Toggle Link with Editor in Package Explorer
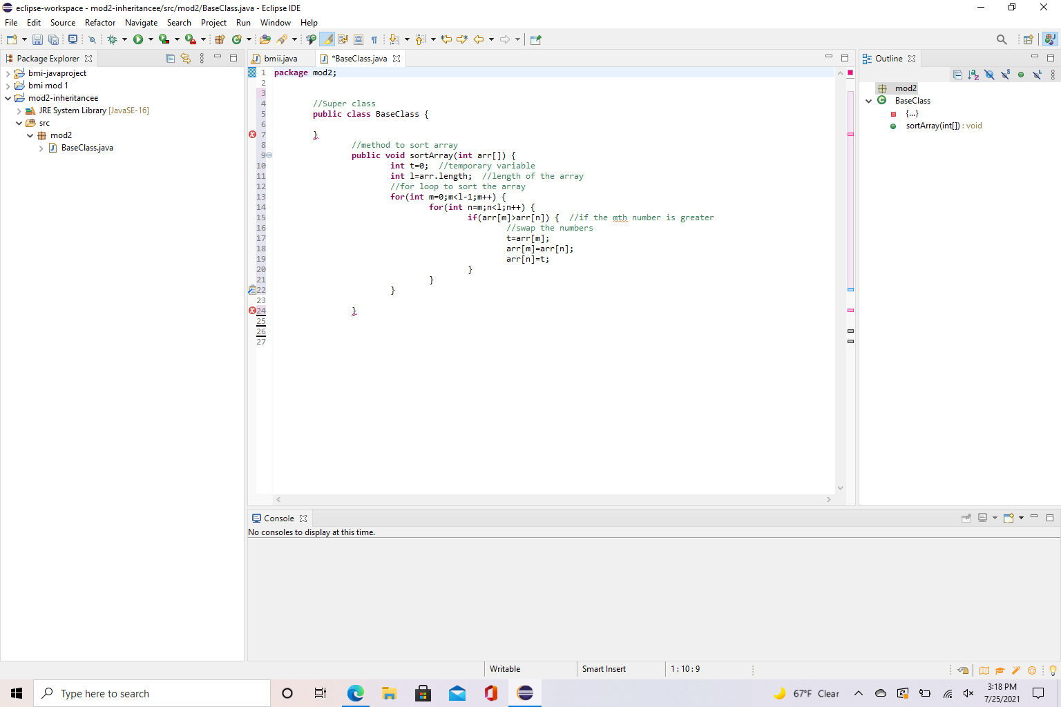Image resolution: width=1061 pixels, height=707 pixels. (x=186, y=59)
